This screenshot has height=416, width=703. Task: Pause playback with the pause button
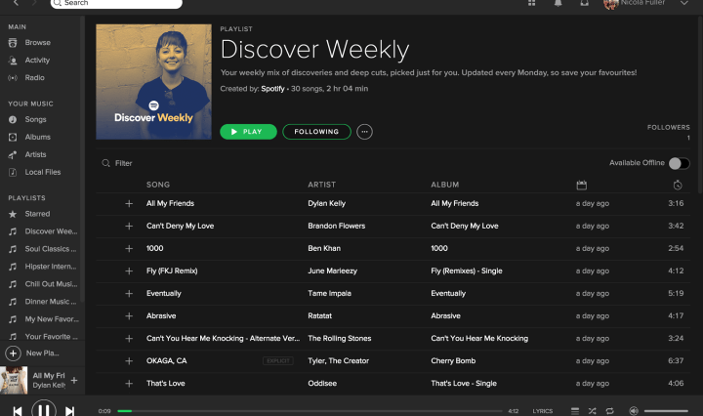[43, 410]
